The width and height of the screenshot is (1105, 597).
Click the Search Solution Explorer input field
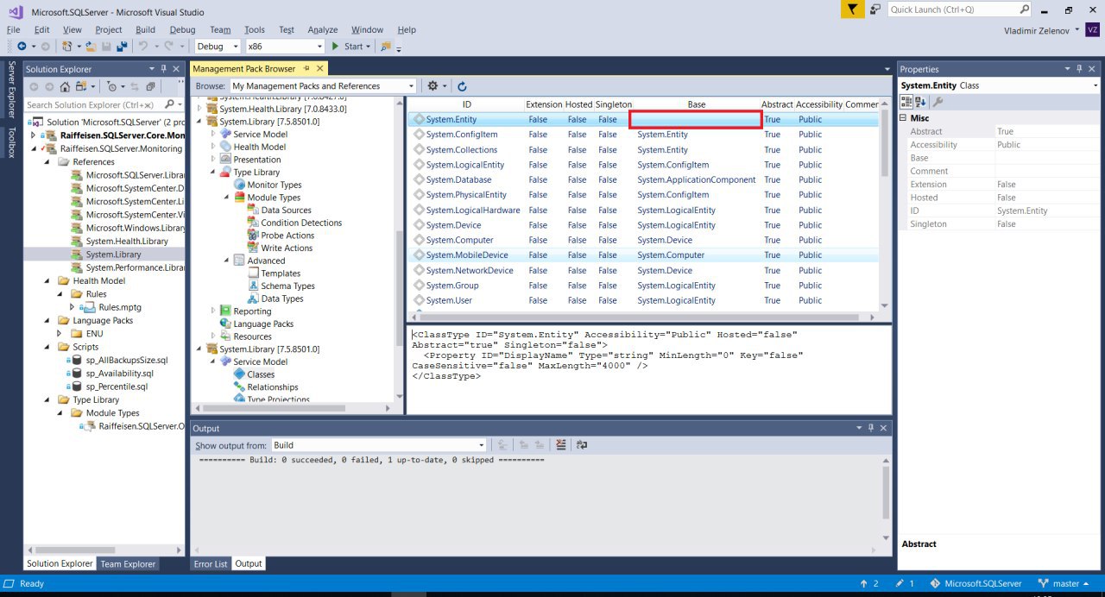click(x=93, y=104)
